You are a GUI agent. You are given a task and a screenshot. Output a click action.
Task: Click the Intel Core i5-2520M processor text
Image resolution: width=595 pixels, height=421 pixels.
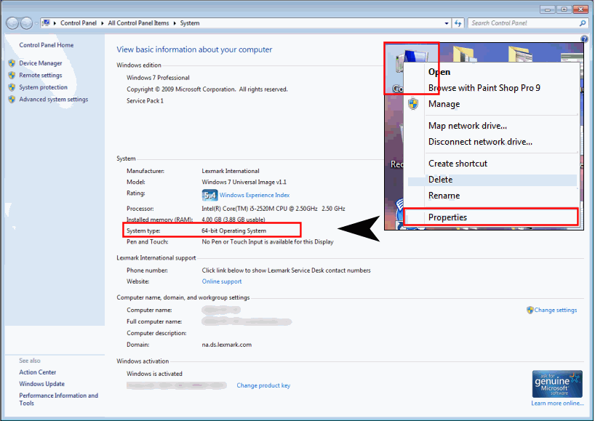pos(273,209)
